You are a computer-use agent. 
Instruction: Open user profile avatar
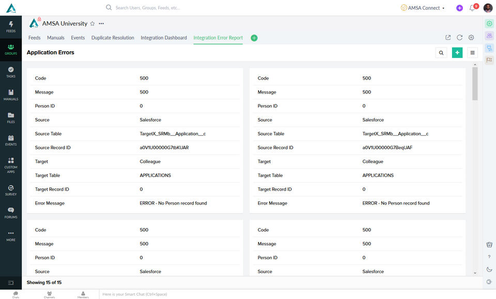click(488, 8)
